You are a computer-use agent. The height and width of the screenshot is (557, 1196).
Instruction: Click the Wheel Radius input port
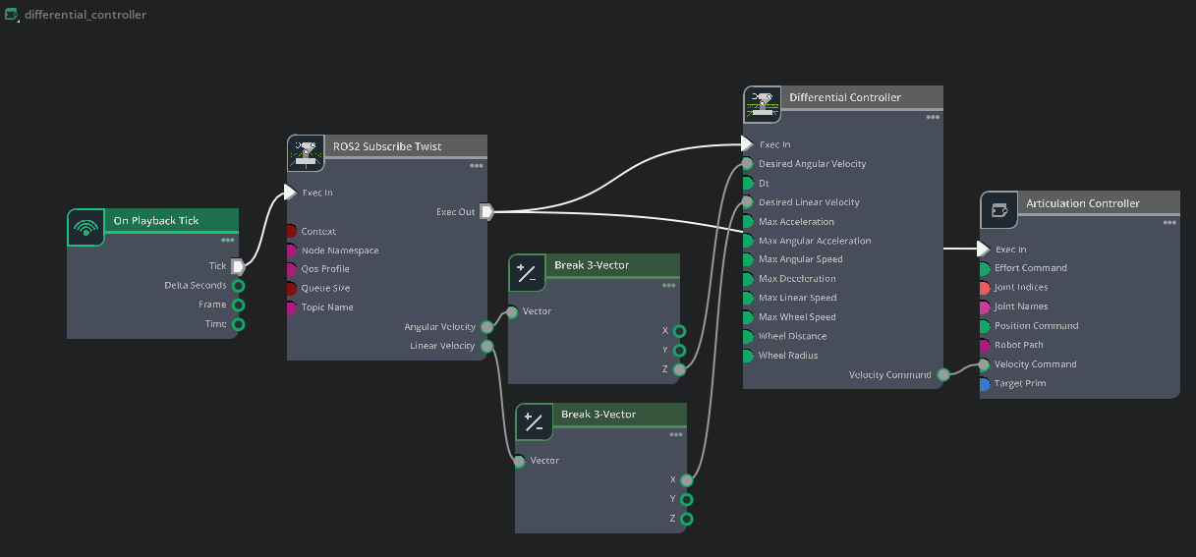[748, 356]
